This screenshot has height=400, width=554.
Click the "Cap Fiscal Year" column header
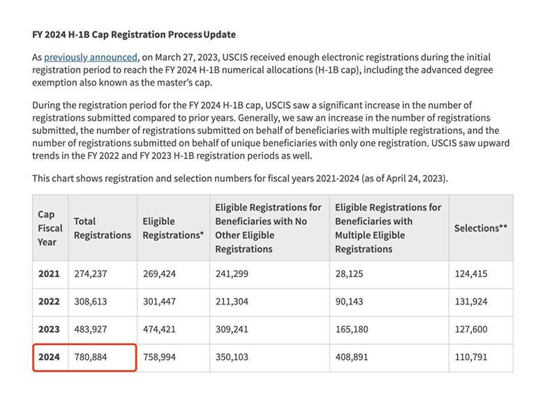click(50, 228)
